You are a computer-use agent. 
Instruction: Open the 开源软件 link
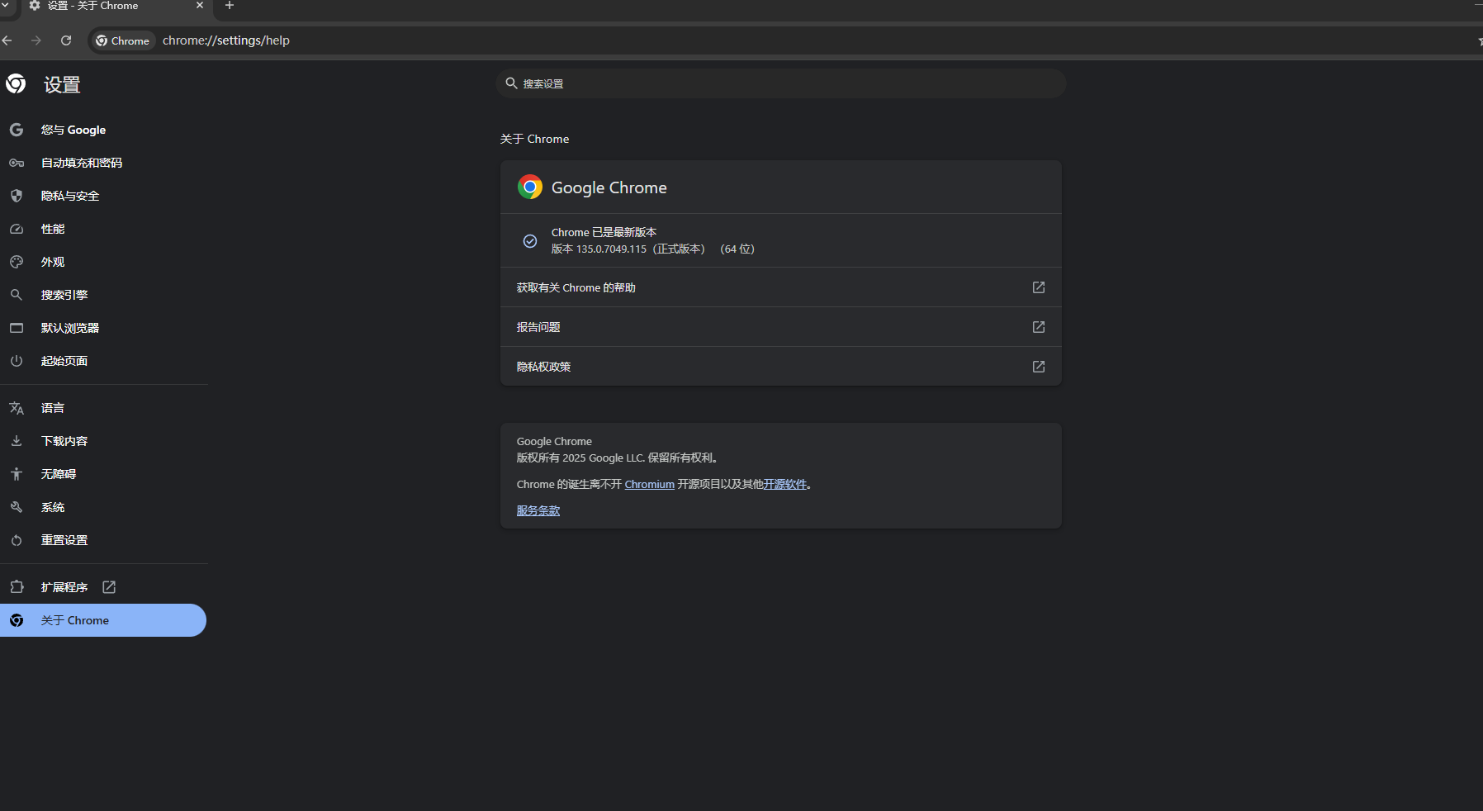(x=784, y=485)
